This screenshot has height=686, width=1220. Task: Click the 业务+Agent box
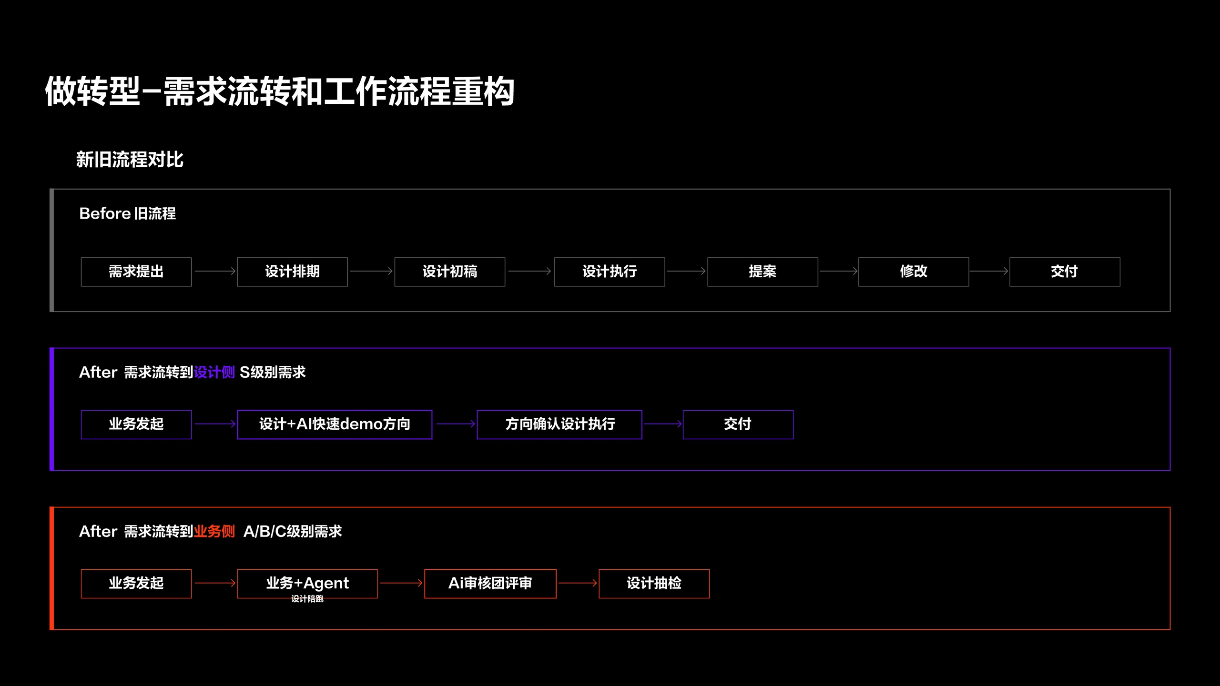[307, 583]
